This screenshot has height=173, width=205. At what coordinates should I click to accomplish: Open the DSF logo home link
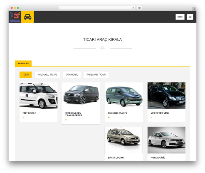[x=15, y=17]
